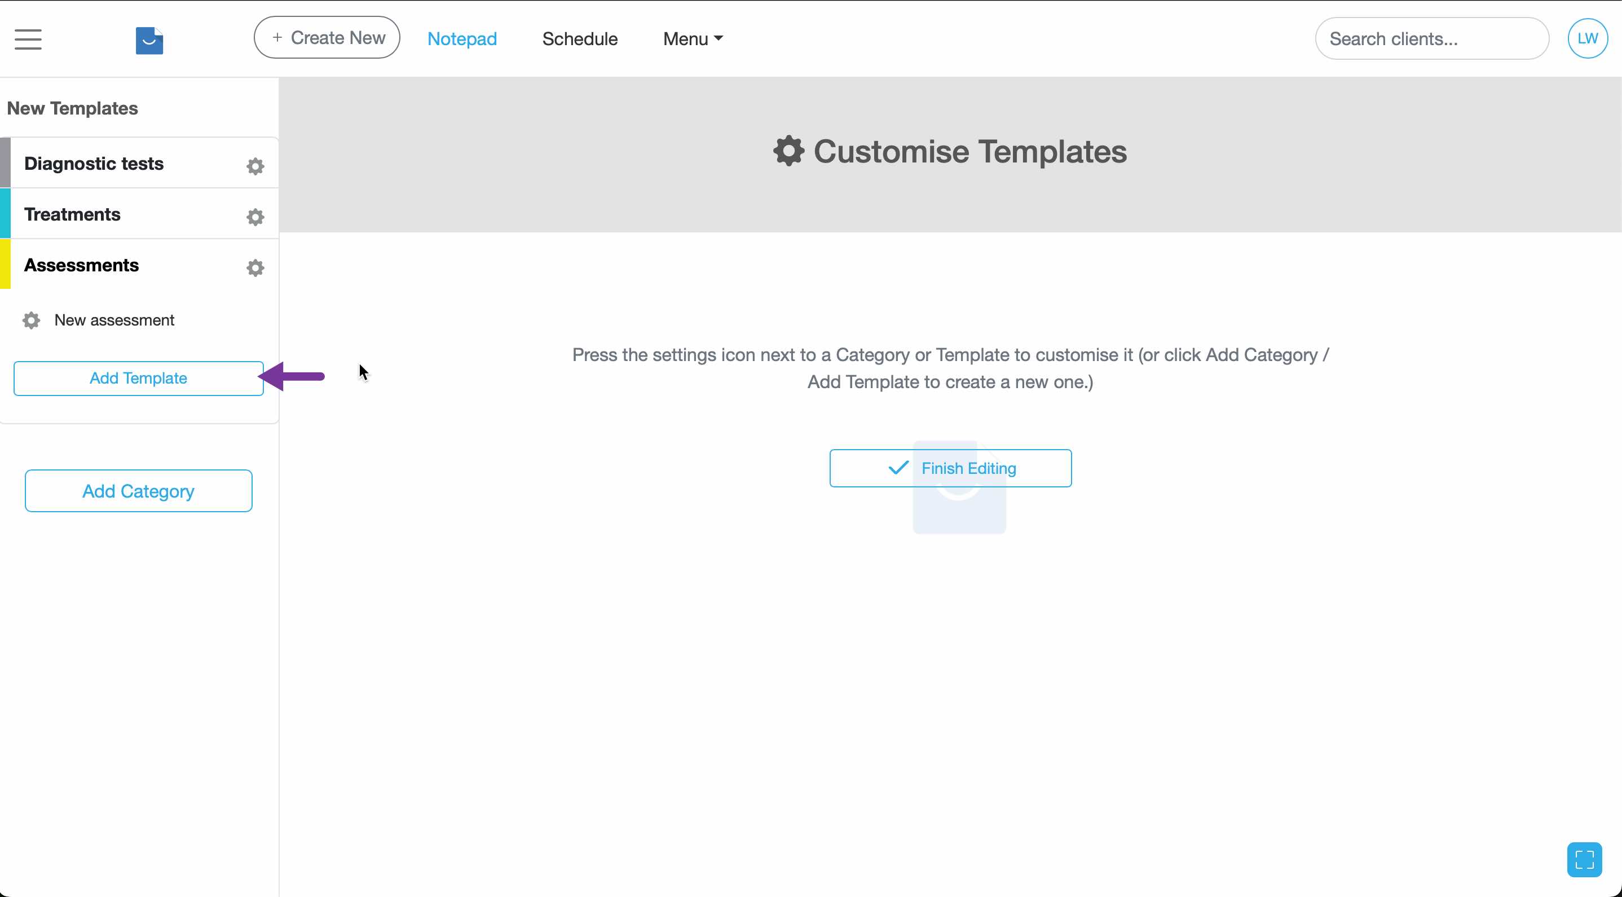The height and width of the screenshot is (897, 1622).
Task: Click the Add Template button
Action: tap(139, 378)
